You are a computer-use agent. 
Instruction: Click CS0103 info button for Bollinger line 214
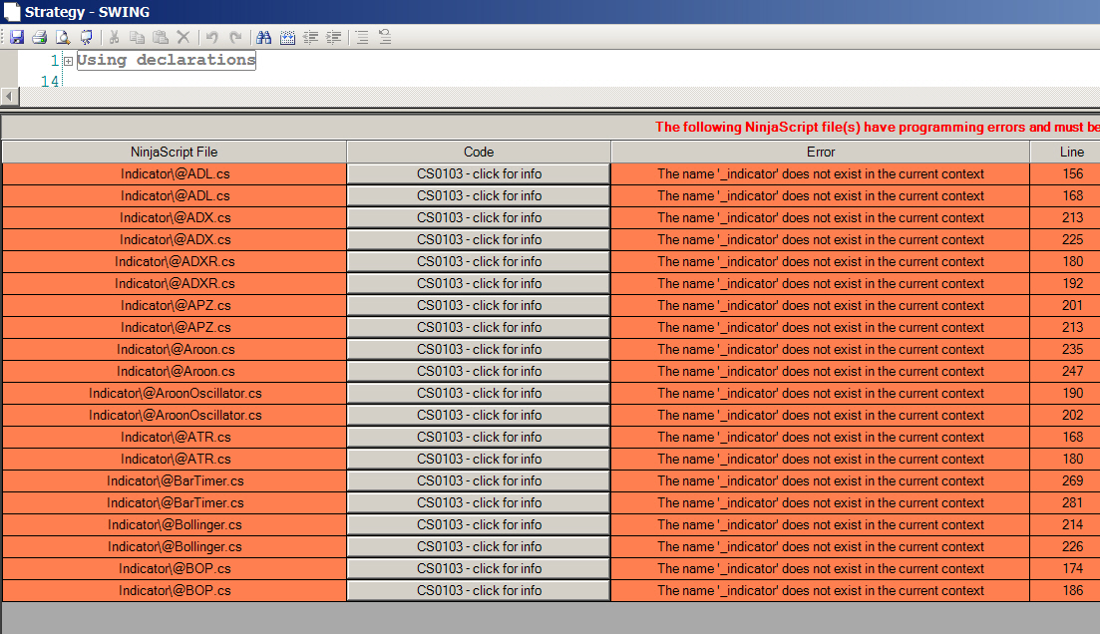479,524
